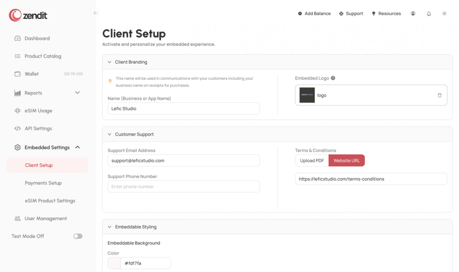Switch theme using the sun icon

pyautogui.click(x=444, y=13)
